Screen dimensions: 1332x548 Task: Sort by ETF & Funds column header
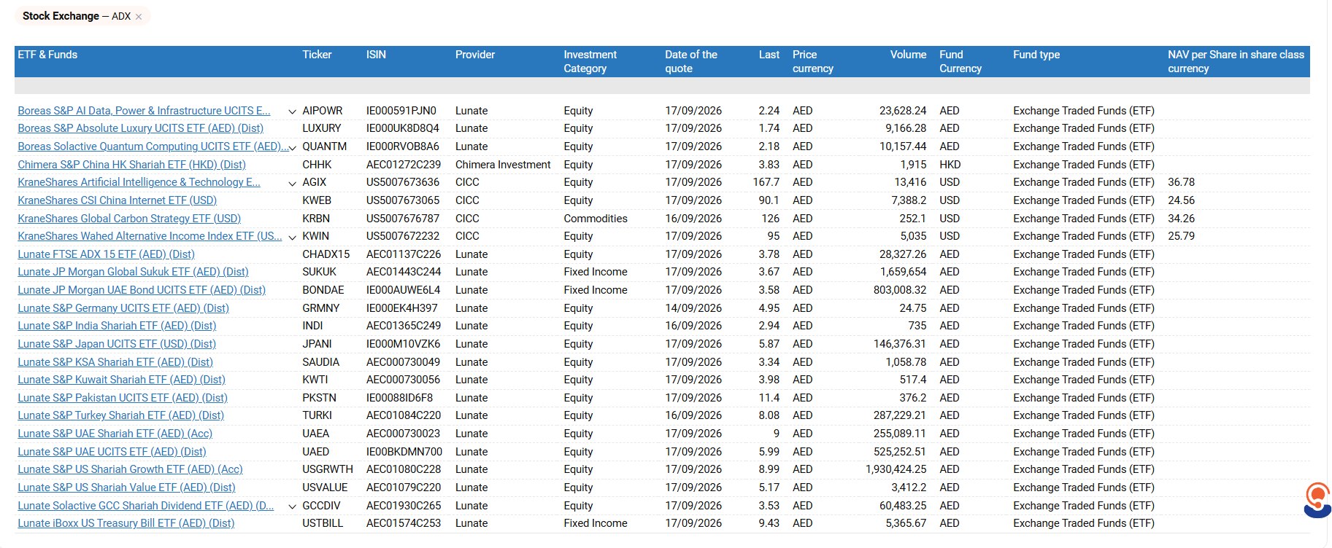click(x=47, y=55)
